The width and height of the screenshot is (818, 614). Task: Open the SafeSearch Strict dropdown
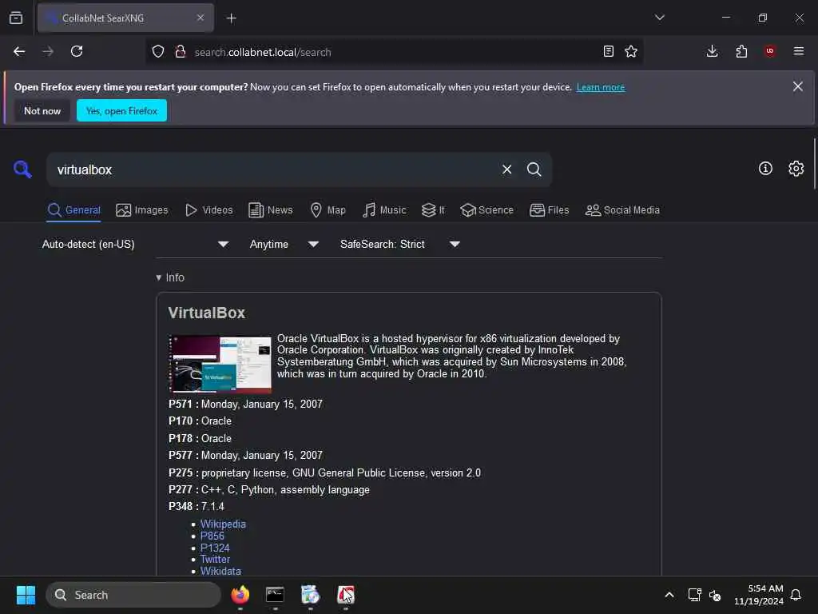tap(399, 245)
